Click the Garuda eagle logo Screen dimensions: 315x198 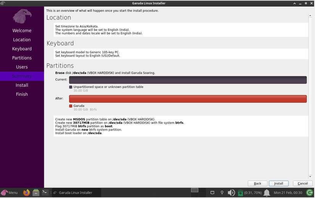(22, 16)
